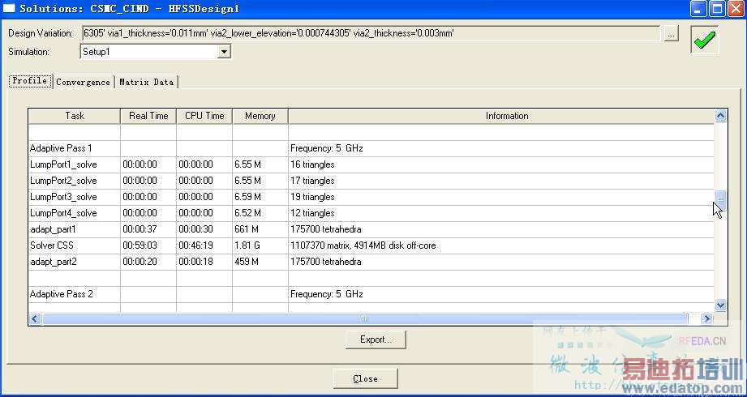Click the Task column header

click(x=75, y=116)
